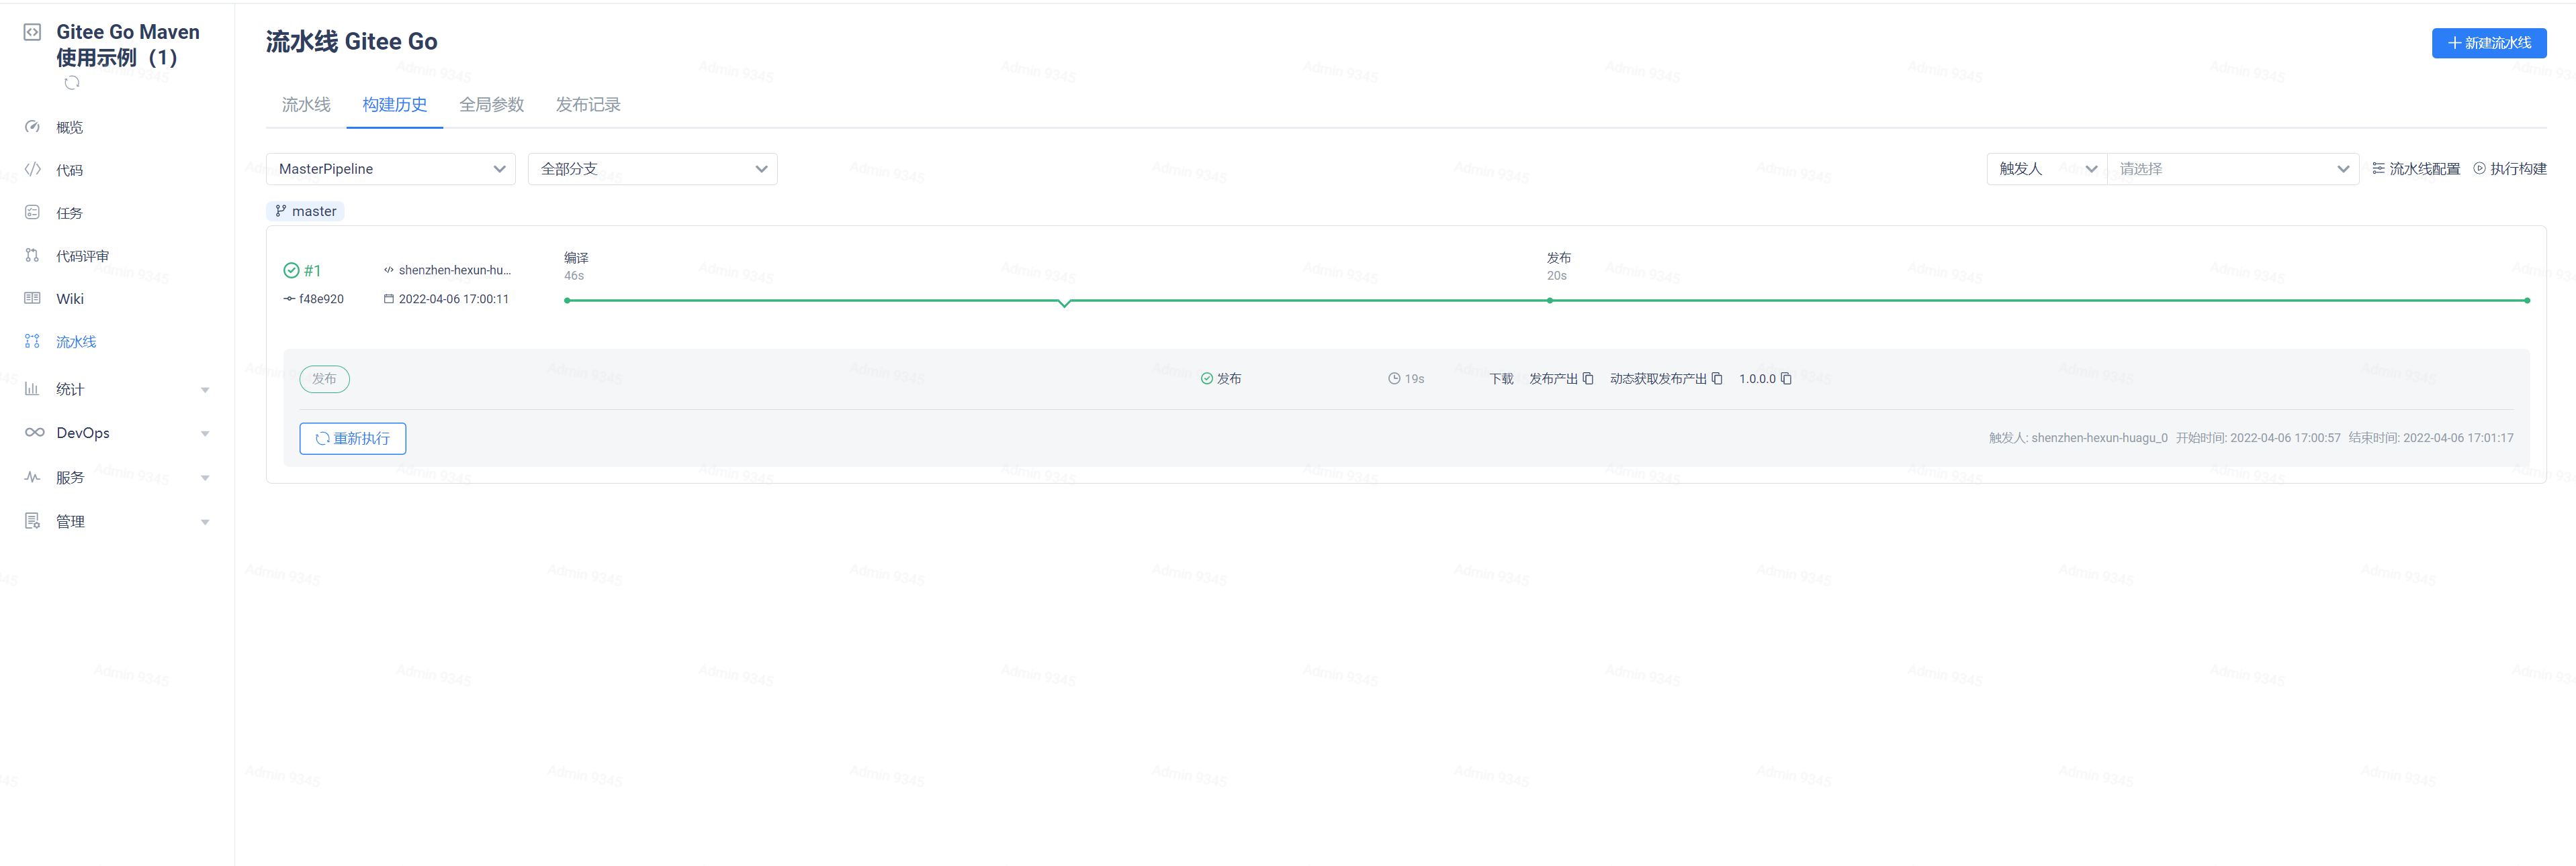
Task: Switch to the 构建历史 tab
Action: 395,105
